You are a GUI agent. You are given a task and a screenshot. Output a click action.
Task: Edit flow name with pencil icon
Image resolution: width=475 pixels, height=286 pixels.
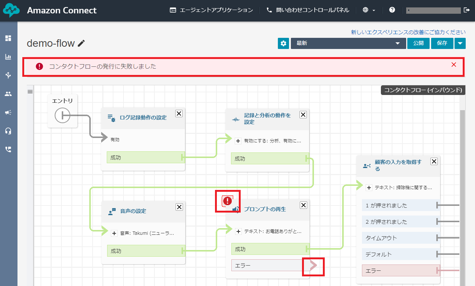tap(81, 43)
